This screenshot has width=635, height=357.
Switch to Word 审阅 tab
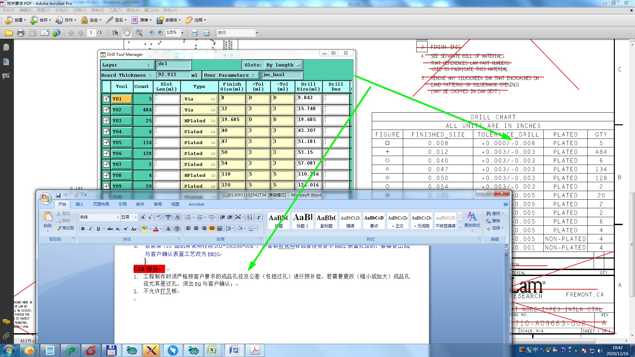pyautogui.click(x=158, y=204)
